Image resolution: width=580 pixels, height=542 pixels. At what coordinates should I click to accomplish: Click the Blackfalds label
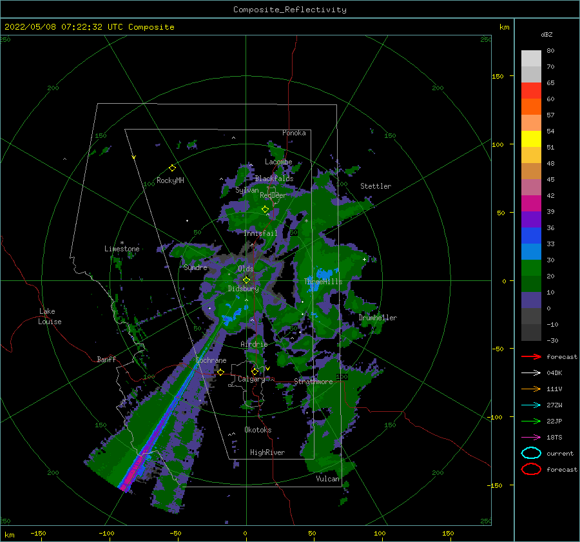point(274,179)
